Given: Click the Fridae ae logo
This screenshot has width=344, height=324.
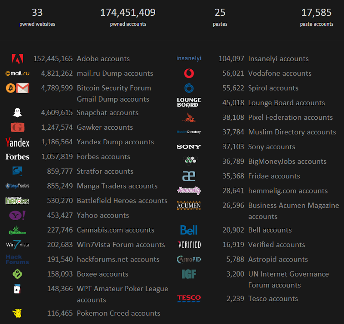Looking at the screenshot, I should (x=189, y=176).
